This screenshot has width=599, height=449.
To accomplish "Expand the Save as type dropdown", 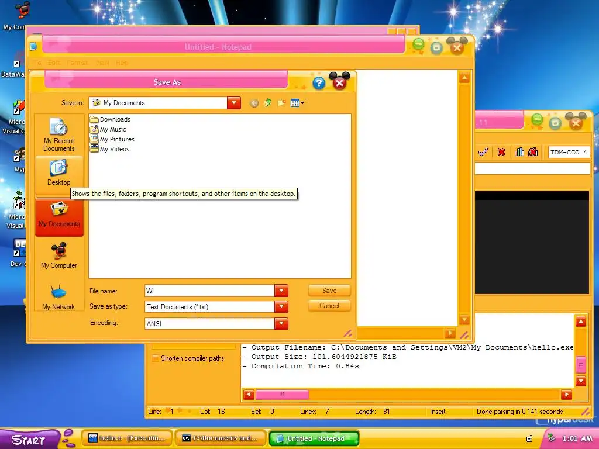I will [x=281, y=306].
